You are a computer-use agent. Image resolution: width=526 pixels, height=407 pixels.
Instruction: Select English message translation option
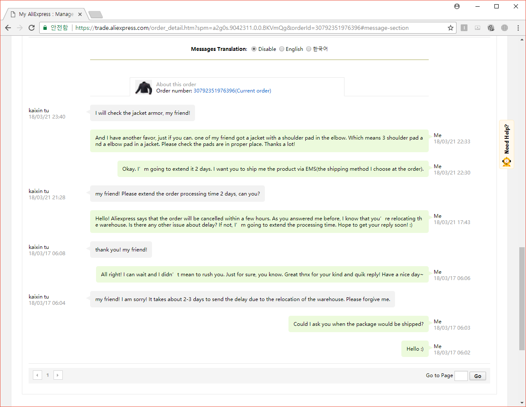point(282,49)
